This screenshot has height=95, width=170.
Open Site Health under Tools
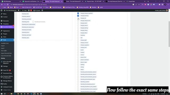4,51
